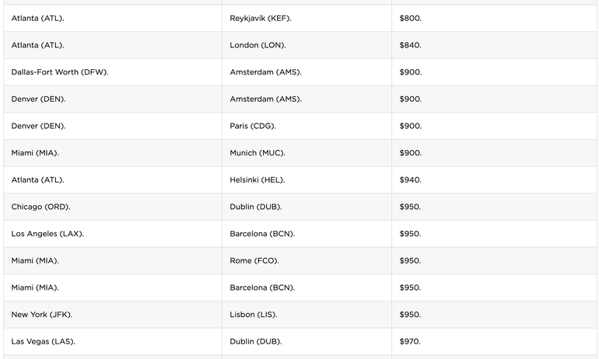Click the Reykjavík (KEF) destination cell
This screenshot has width=599, height=359.
[x=261, y=18]
